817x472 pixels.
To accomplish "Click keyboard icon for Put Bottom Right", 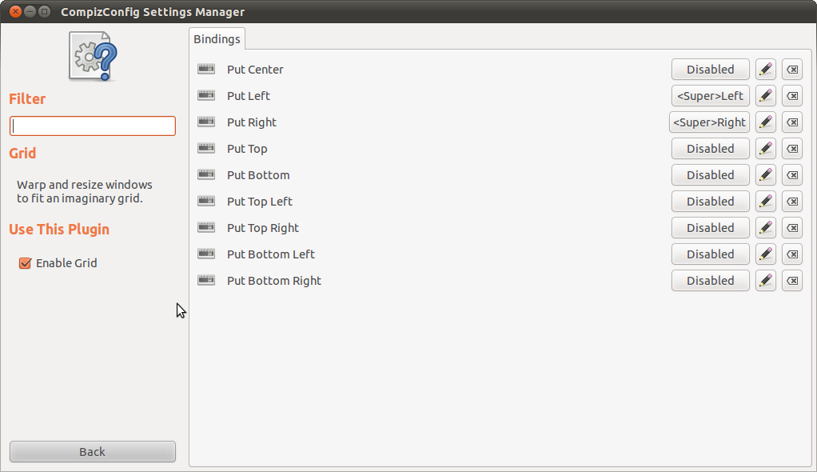I will click(x=206, y=280).
